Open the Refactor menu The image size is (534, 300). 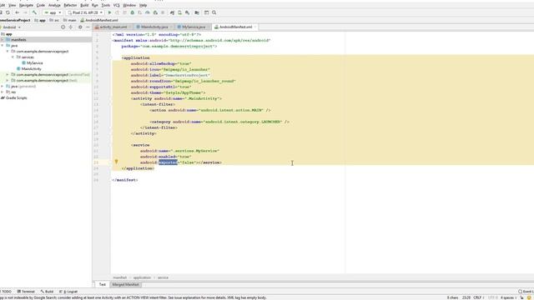click(x=70, y=6)
